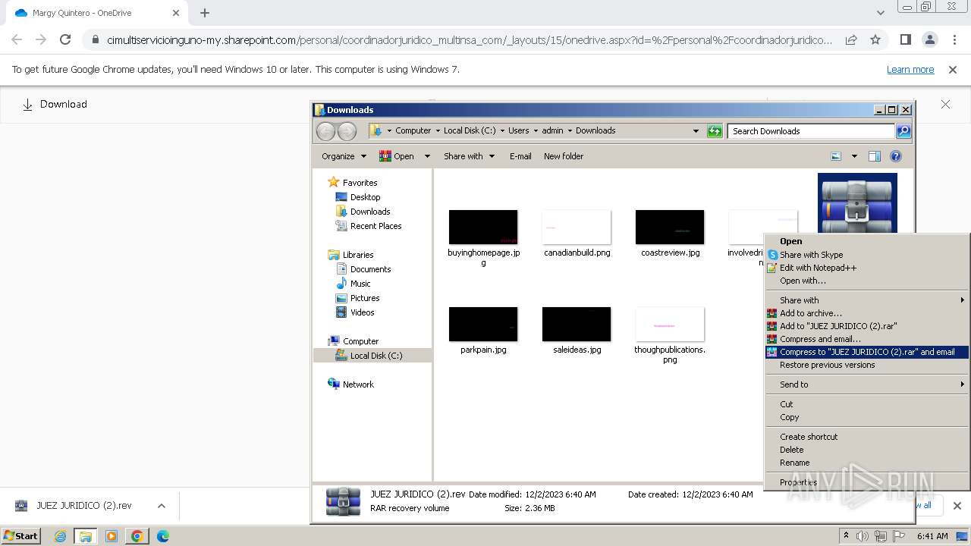Image resolution: width=971 pixels, height=546 pixels.
Task: Open a new Chrome tab
Action: click(204, 13)
